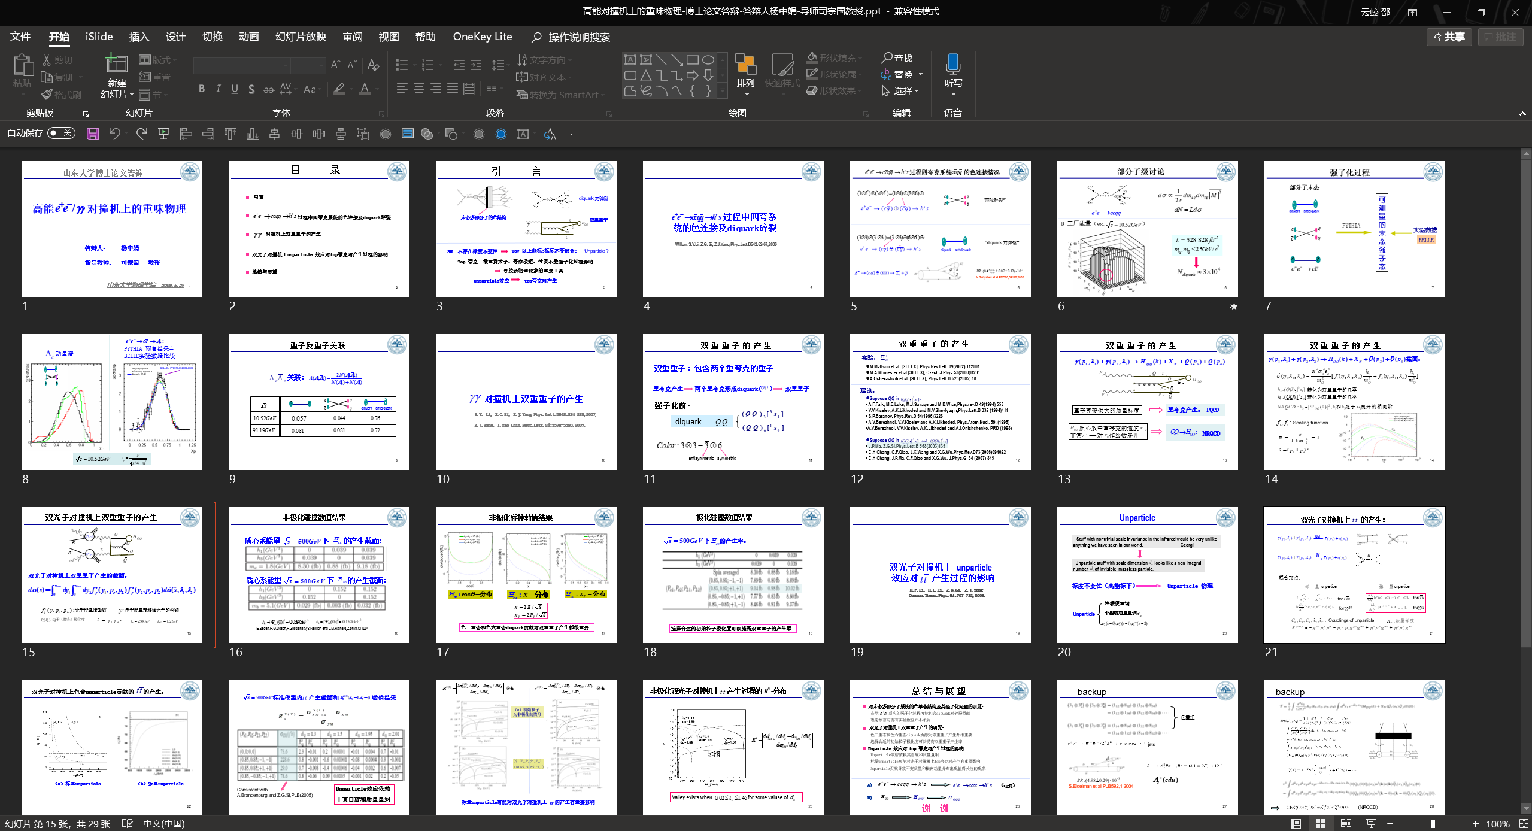This screenshot has width=1532, height=831.
Task: Switch to Normal view icon
Action: click(x=1296, y=824)
